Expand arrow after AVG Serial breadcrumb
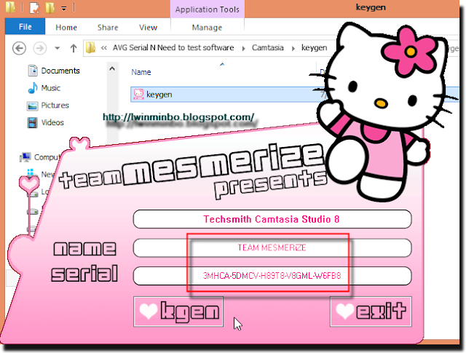The width and height of the screenshot is (466, 353). click(x=243, y=48)
